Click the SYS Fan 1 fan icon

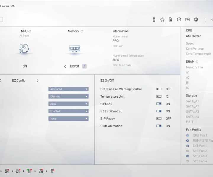pyautogui.click(x=188, y=146)
